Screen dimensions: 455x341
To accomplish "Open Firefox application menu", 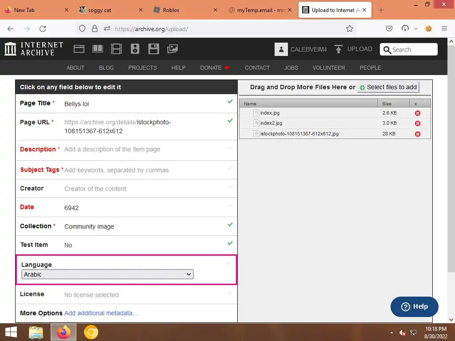I will [x=444, y=28].
